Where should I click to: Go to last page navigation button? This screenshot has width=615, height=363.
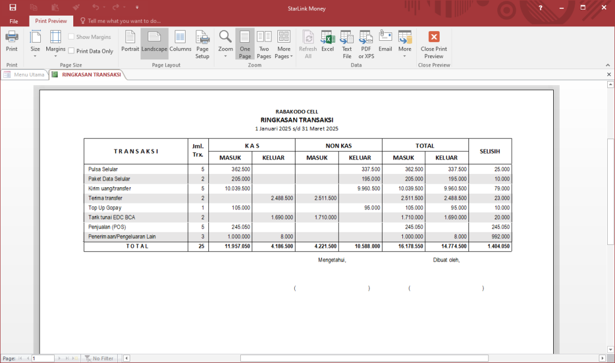click(x=67, y=358)
